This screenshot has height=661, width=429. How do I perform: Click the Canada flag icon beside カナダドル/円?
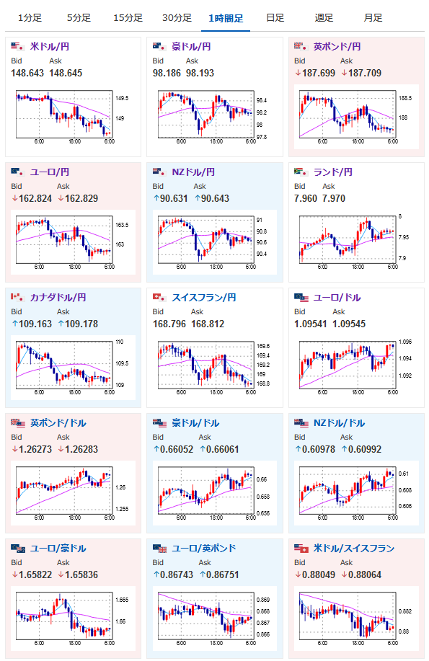tap(17, 297)
